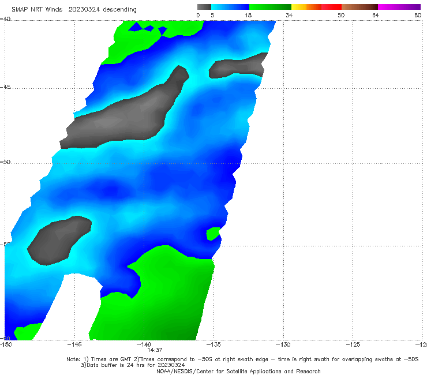
Task: Click the '-45' latitude label on the left axis
Action: point(5,87)
